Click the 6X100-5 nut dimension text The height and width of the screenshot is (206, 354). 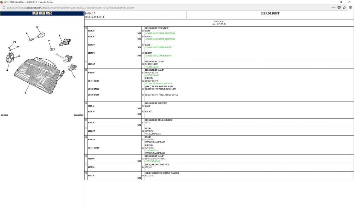(149, 167)
